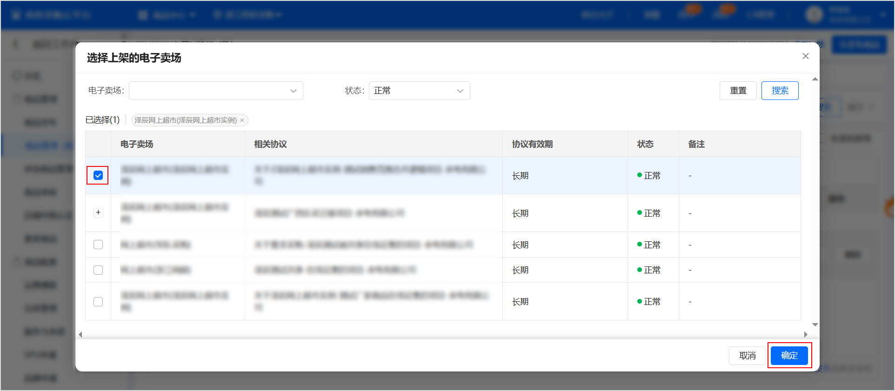
Task: Click the dialog's scroll down arrow
Action: 815,325
